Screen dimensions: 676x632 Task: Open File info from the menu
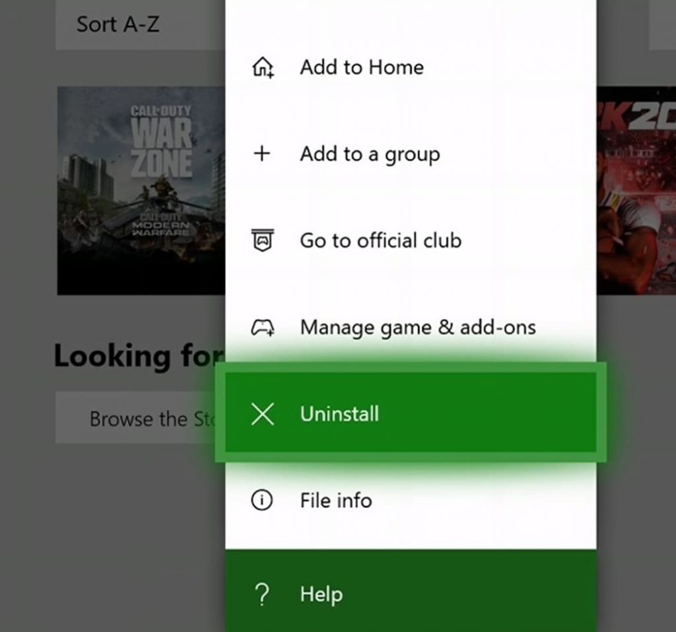tap(335, 500)
